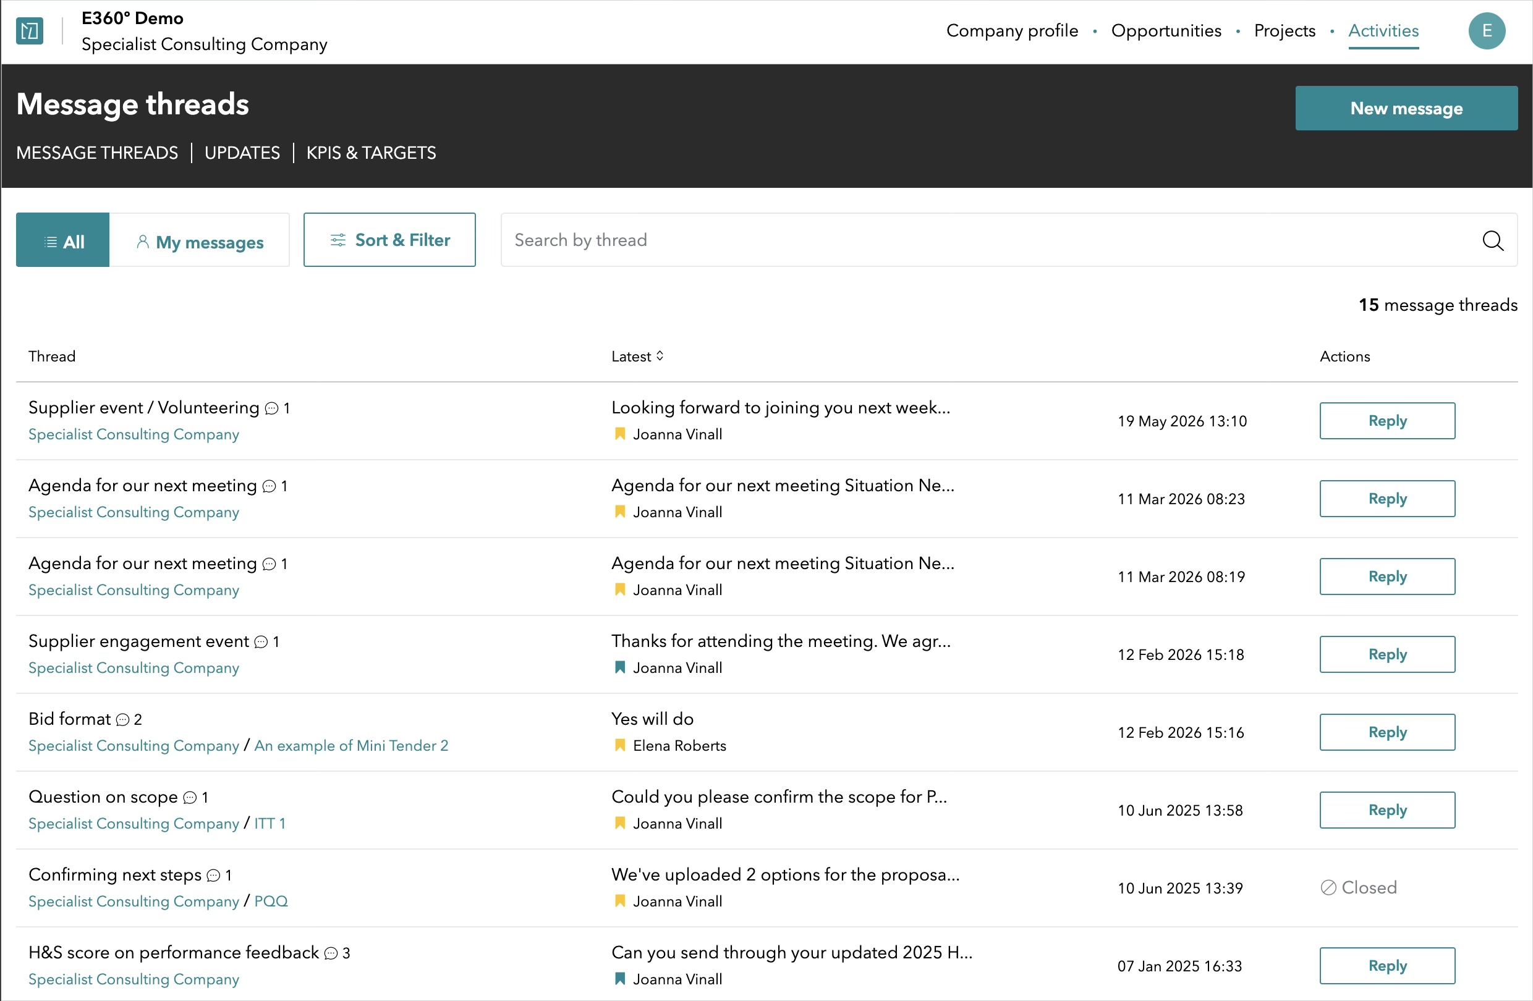
Task: Click comment icon beside H&S score thread
Action: click(x=331, y=953)
